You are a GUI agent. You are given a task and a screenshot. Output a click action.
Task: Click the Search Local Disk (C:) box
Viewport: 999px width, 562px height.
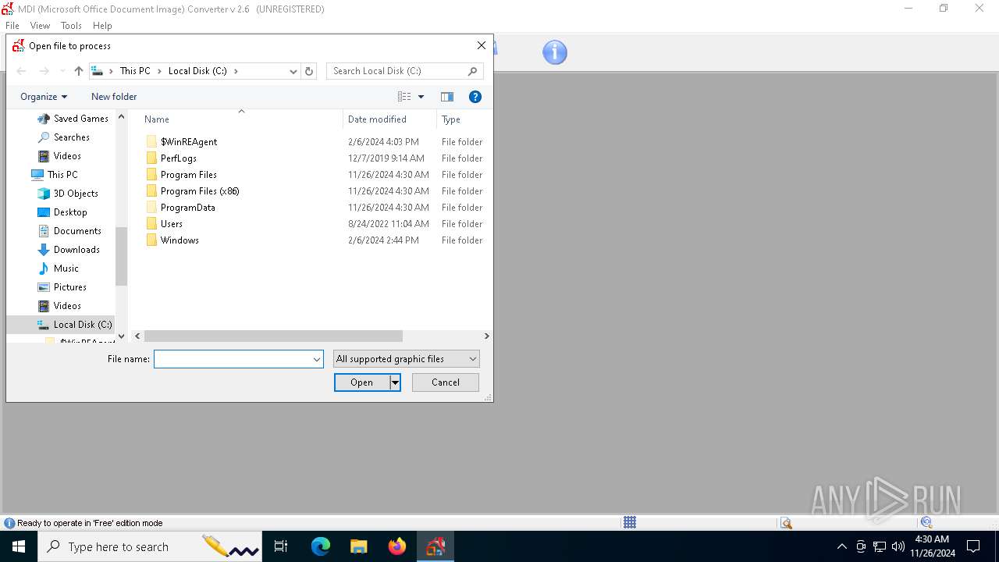click(398, 71)
